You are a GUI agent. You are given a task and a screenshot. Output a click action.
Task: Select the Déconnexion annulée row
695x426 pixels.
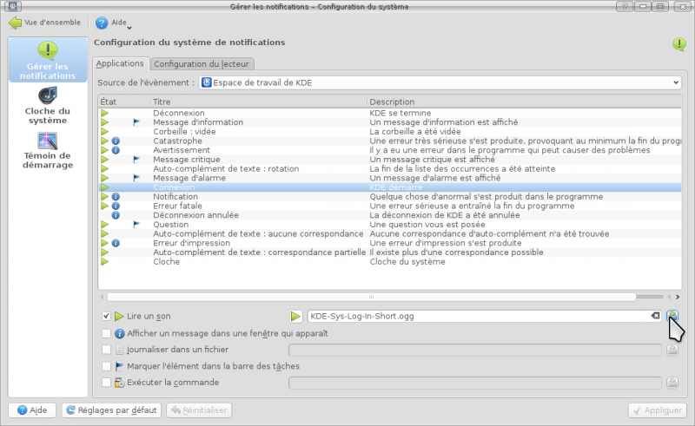389,215
